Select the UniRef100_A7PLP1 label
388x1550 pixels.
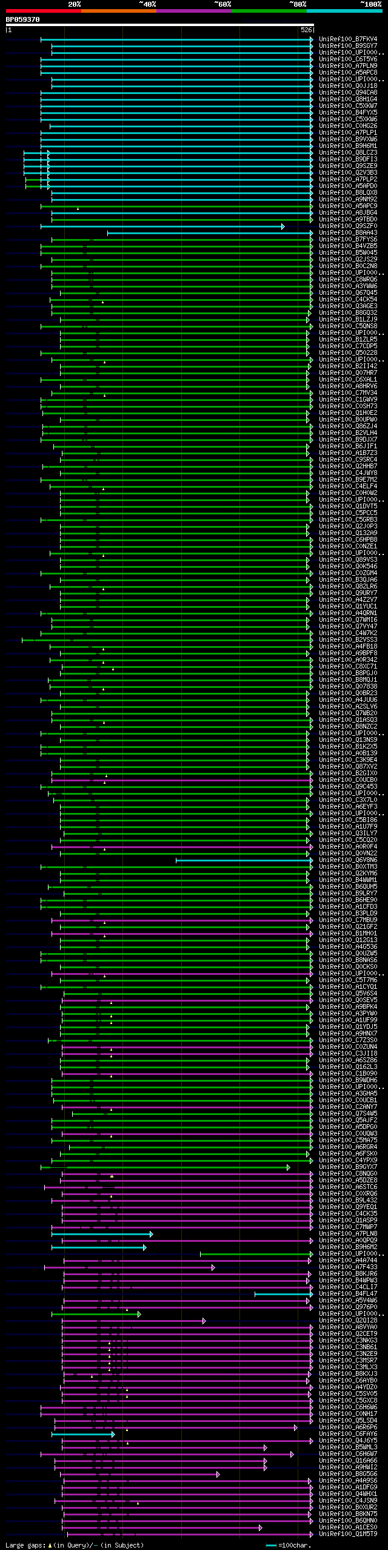pos(348,133)
